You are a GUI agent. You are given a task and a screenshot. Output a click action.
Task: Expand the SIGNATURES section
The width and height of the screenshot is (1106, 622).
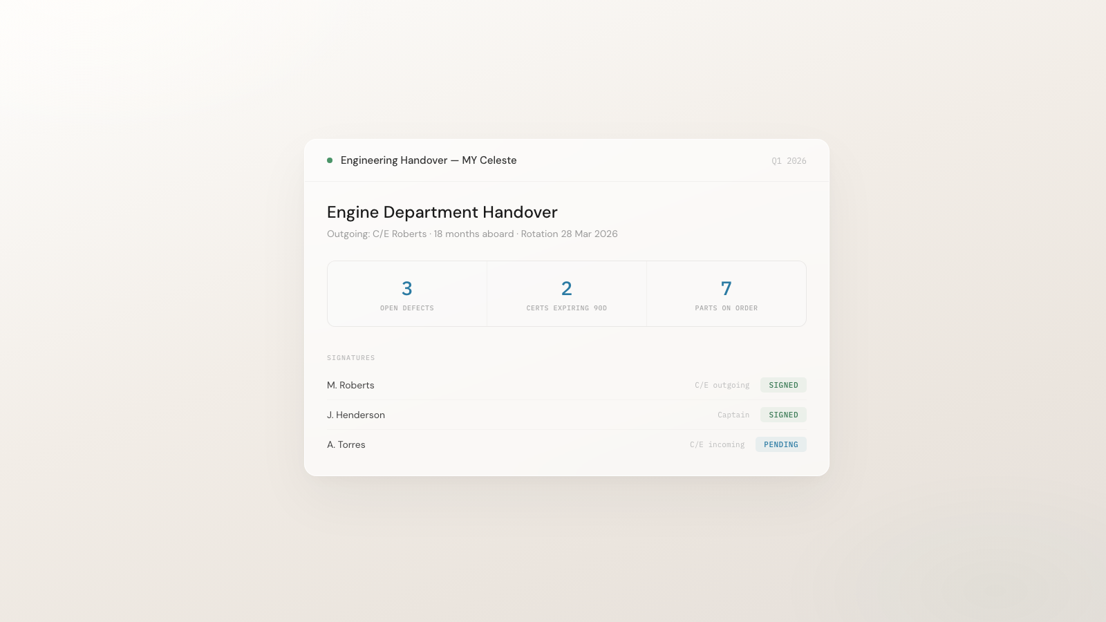(350, 357)
